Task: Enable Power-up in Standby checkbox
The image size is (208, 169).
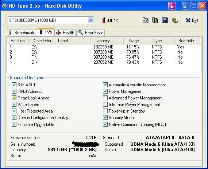Action: click(105, 111)
